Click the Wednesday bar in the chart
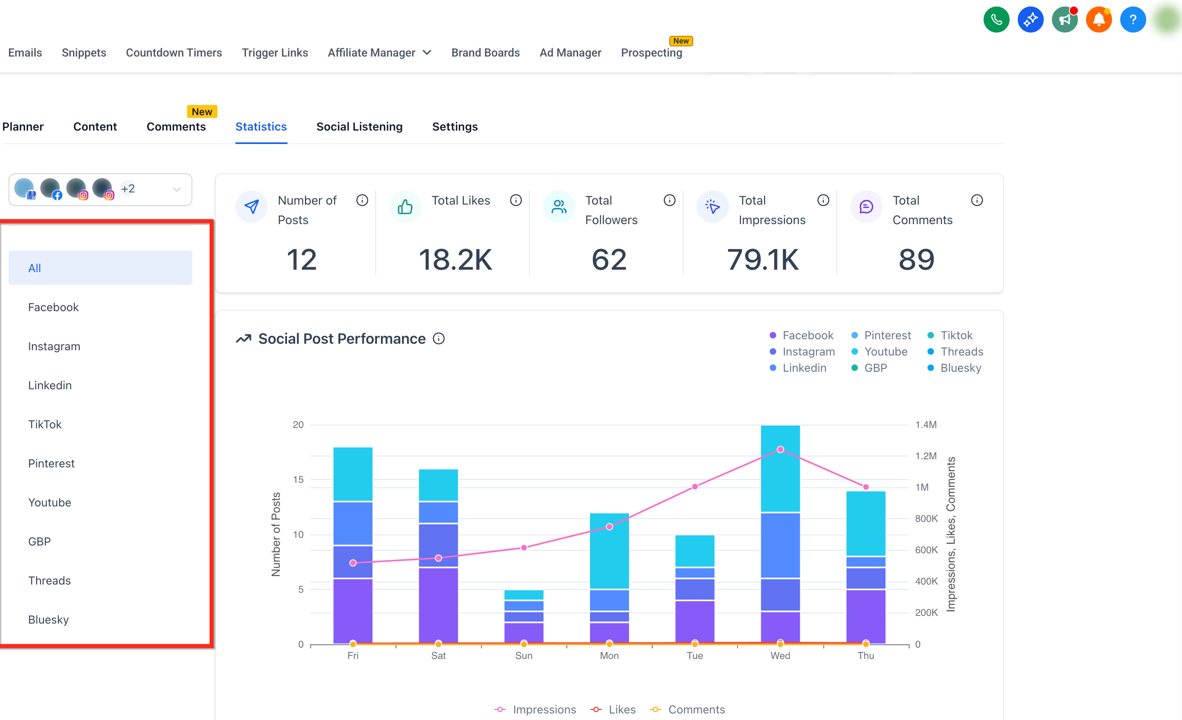The width and height of the screenshot is (1182, 720). click(x=781, y=535)
